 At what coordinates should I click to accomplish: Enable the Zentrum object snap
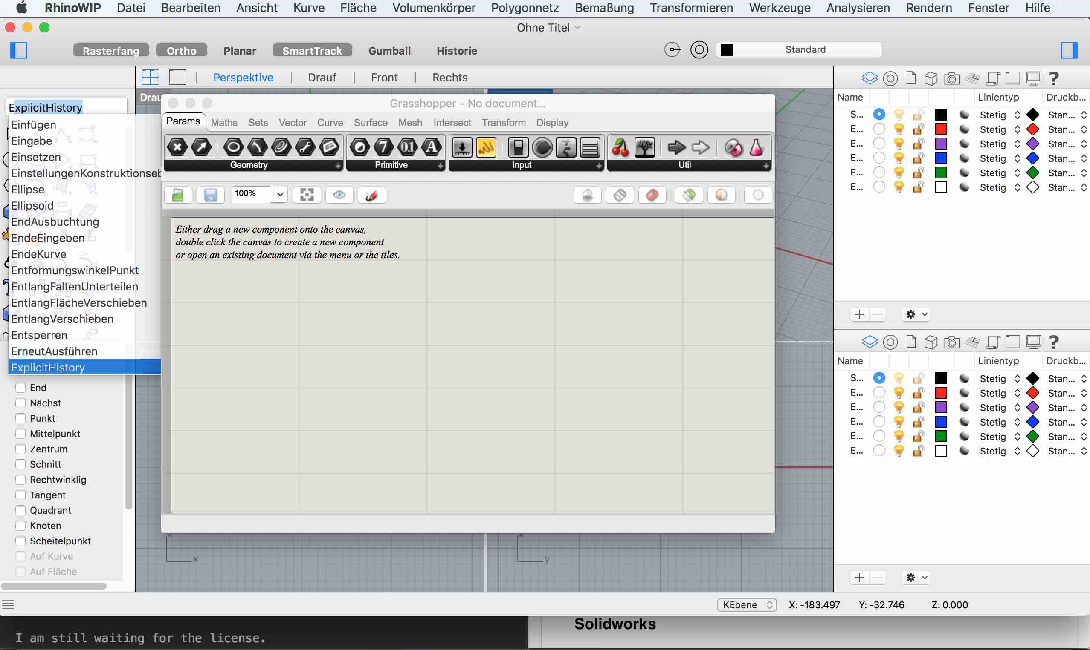click(20, 449)
